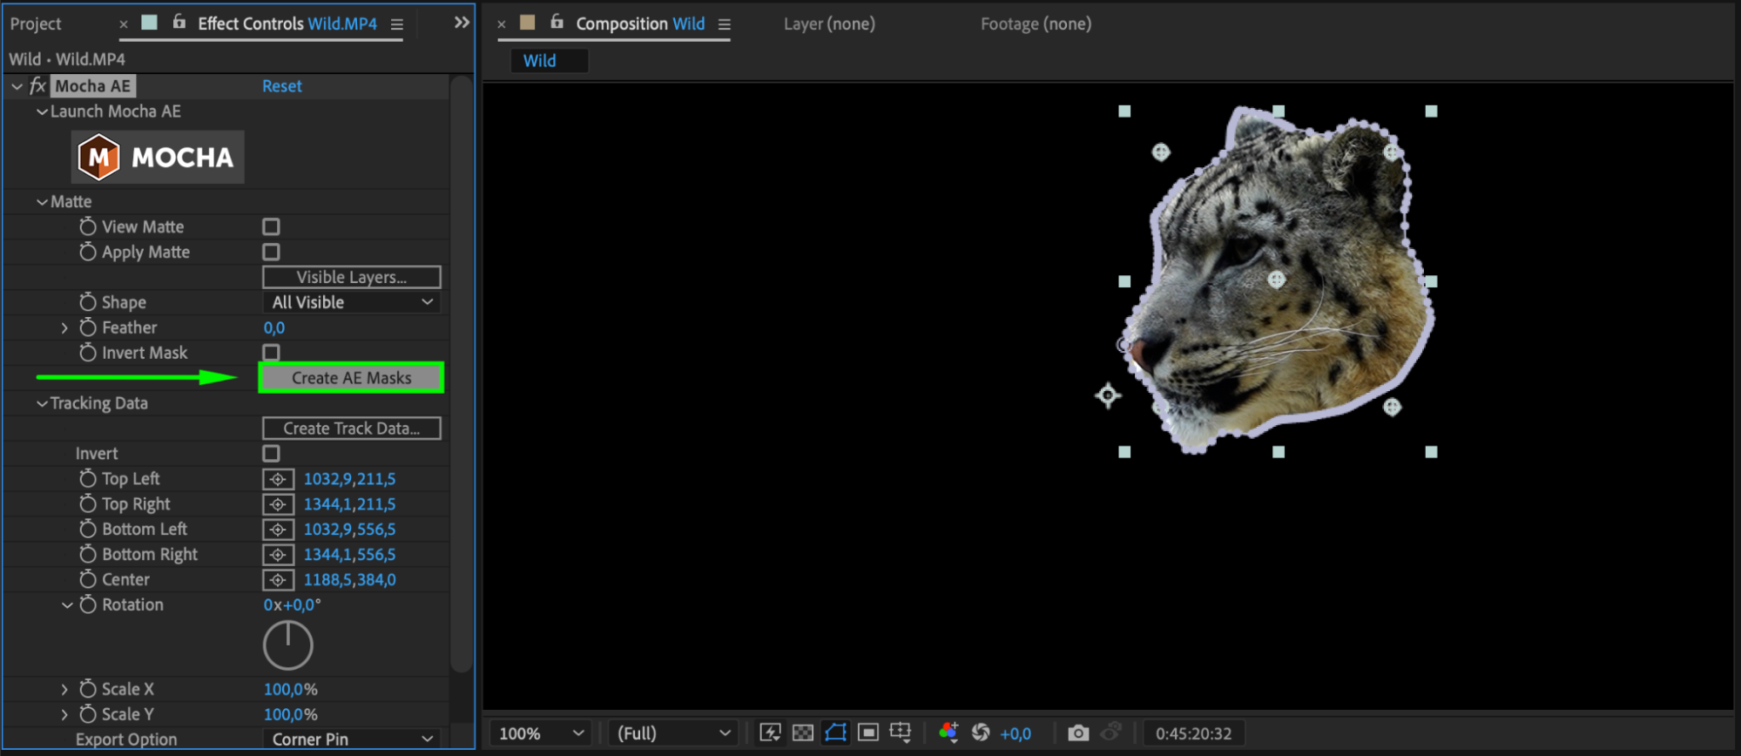Check the Invert Mask checkbox
1741x756 pixels.
coord(272,353)
